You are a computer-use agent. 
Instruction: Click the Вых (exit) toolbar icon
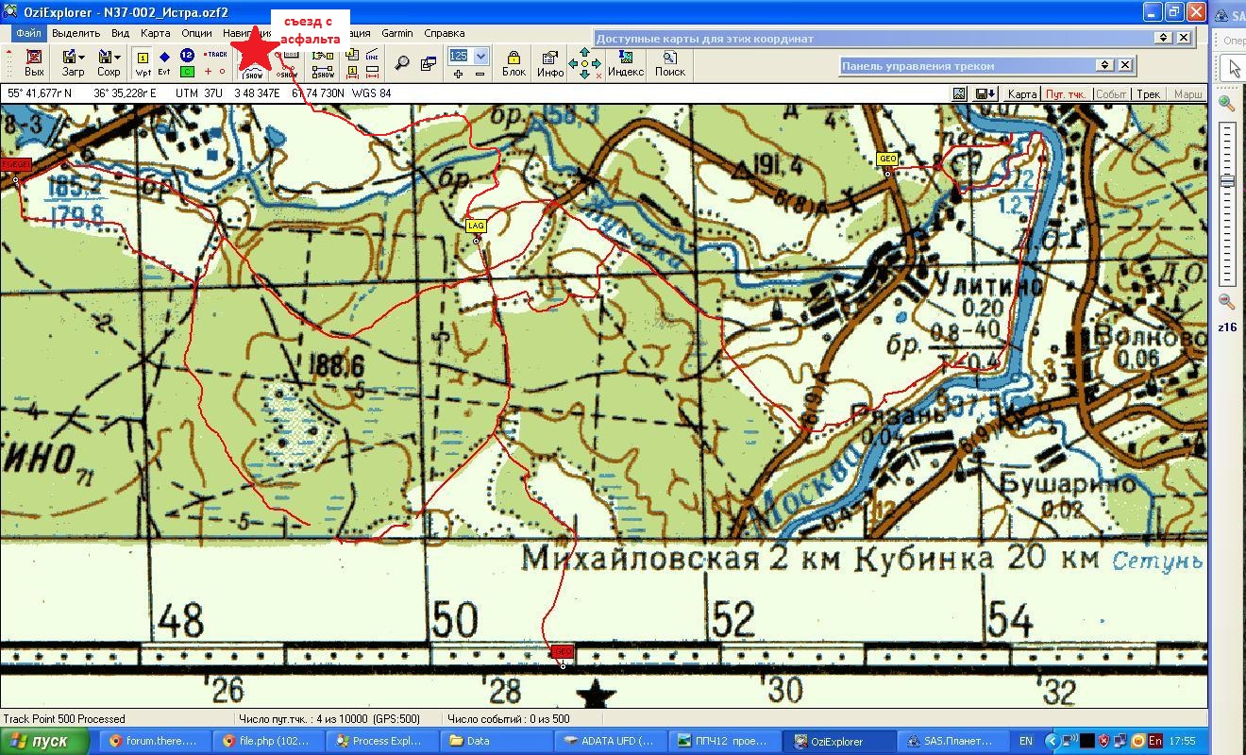tap(34, 62)
